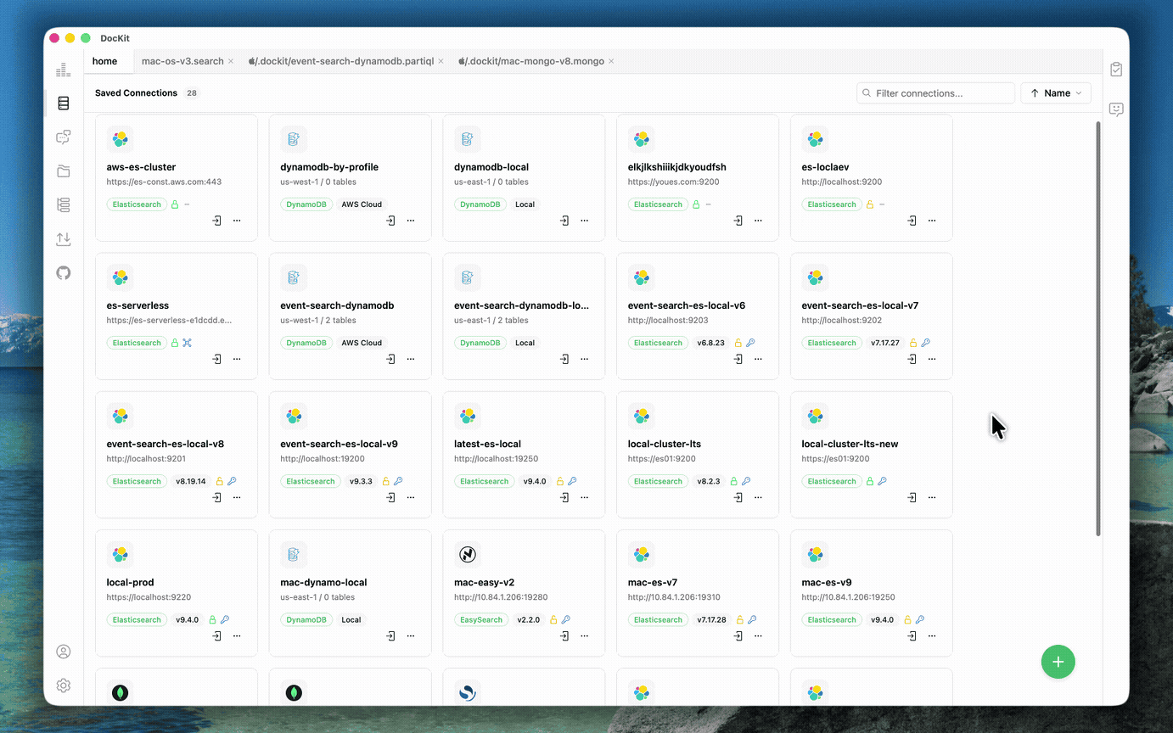
Task: Select the event-search-es-local-v9 connection title
Action: [x=339, y=444]
